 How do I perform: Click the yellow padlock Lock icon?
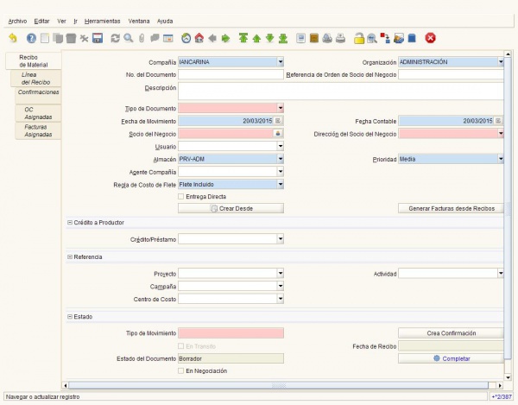pos(359,38)
